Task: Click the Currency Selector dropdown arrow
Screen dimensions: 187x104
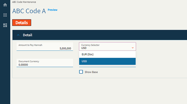Action: (x=133, y=48)
